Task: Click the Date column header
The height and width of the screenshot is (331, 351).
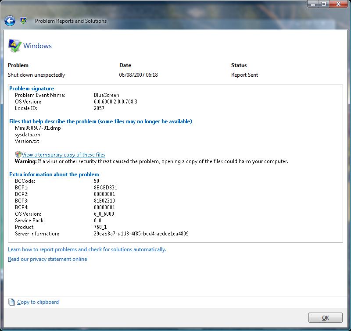Action: point(125,65)
